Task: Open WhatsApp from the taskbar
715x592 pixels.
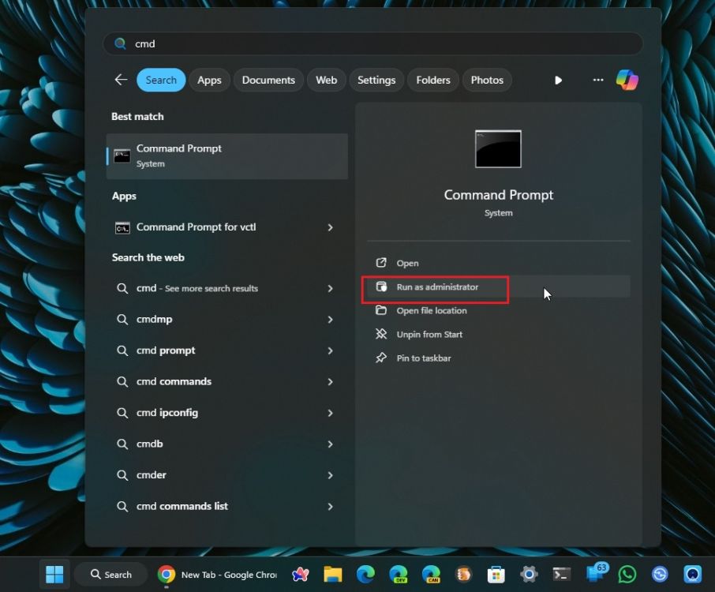Action: coord(627,575)
